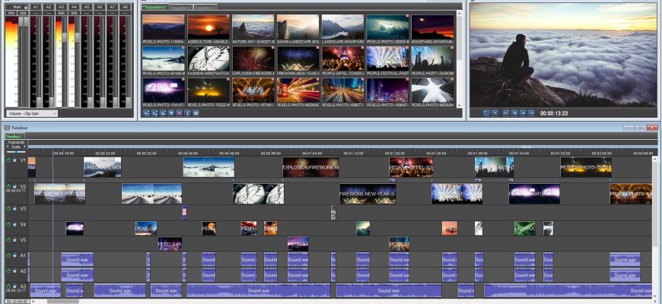Click the timeline horizontal scrollbar thumb
Screen dimensions: 662x304
click(62, 302)
